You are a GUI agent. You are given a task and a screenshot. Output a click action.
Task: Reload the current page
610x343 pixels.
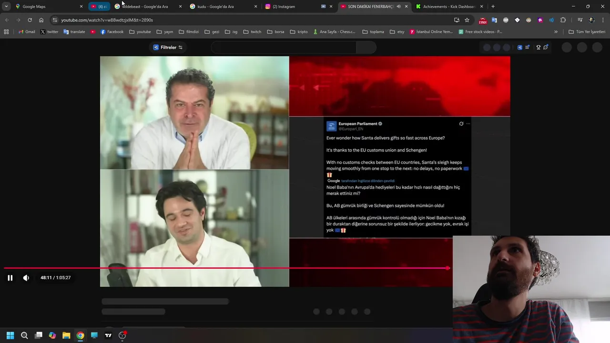[30, 20]
